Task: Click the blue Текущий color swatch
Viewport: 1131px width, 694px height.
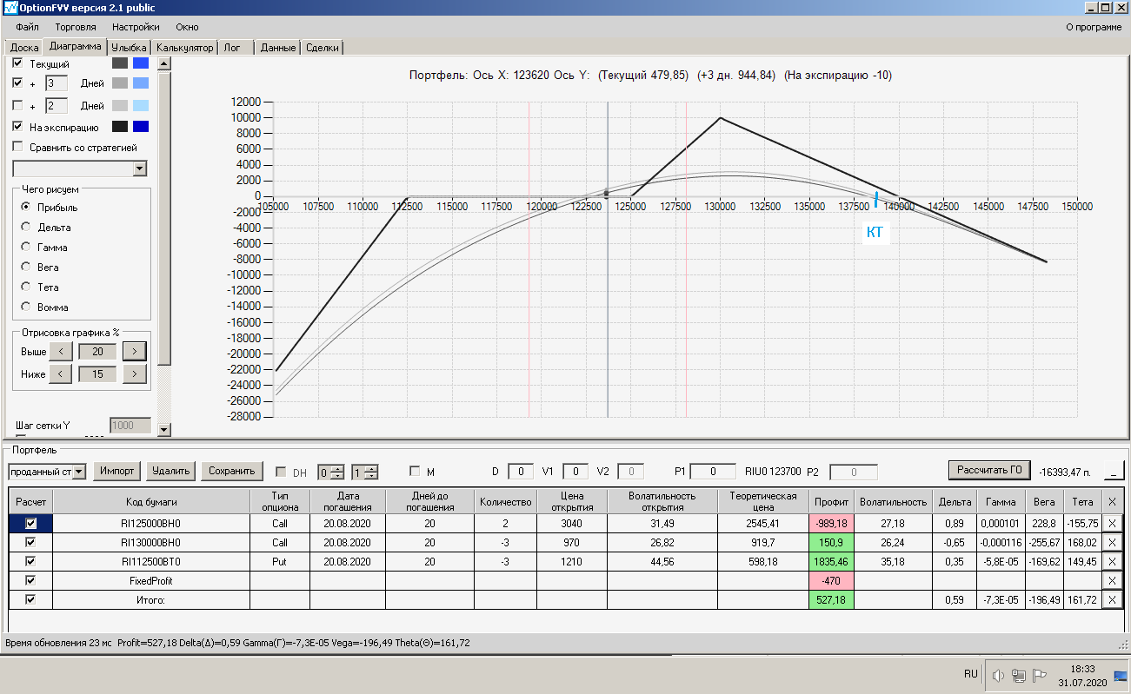Action: click(141, 63)
